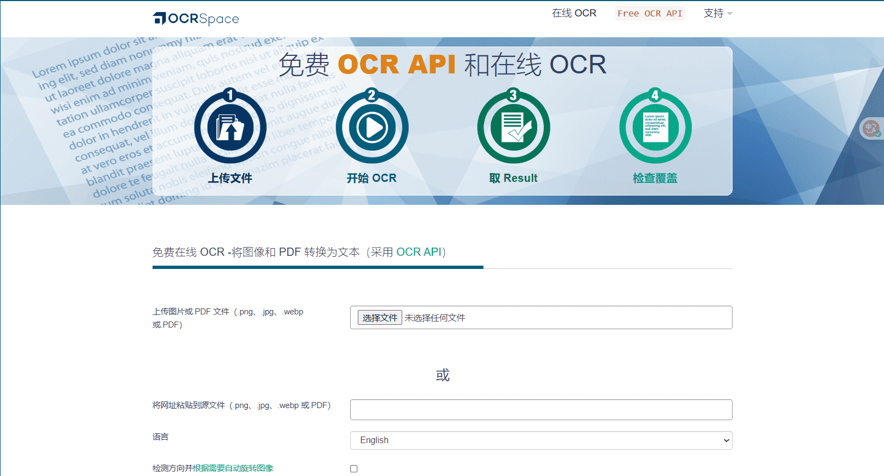Select 取 Result step label
This screenshot has height=476, width=884.
click(514, 178)
